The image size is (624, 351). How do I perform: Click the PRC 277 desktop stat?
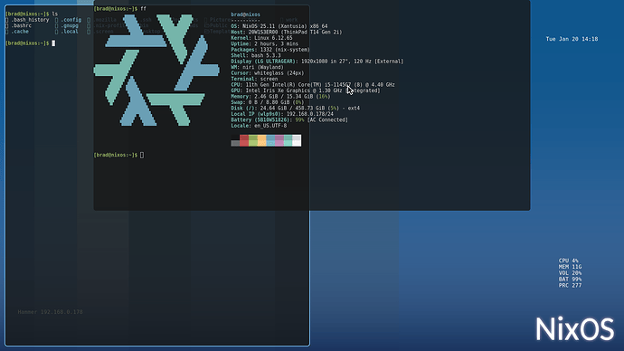pyautogui.click(x=570, y=286)
